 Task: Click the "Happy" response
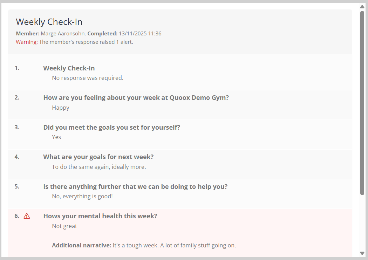[x=61, y=108]
